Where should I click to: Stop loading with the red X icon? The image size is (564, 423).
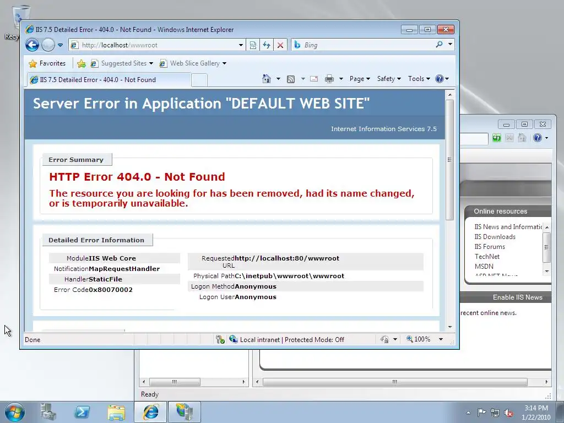280,45
